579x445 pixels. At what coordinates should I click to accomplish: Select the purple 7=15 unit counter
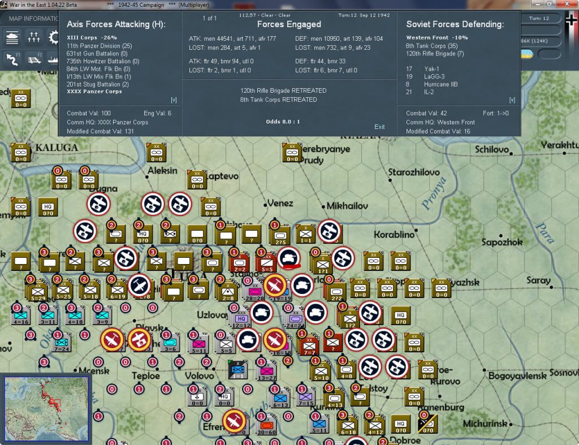pyautogui.click(x=306, y=398)
